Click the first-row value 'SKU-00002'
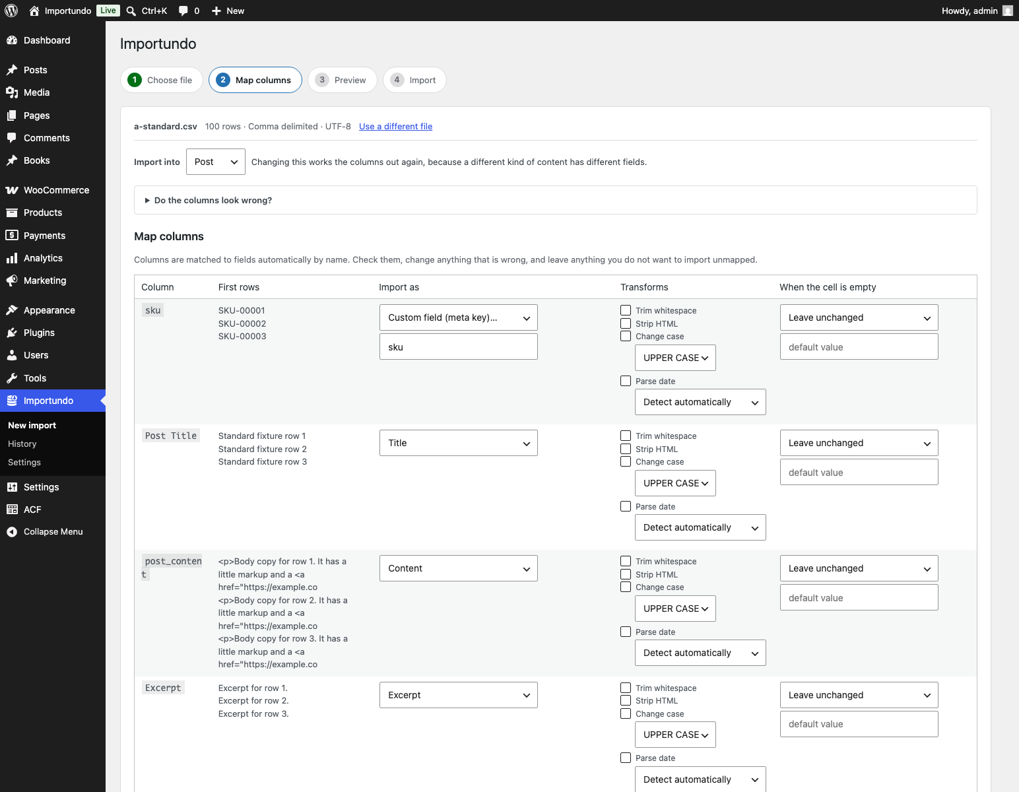Viewport: 1019px width, 792px height. (242, 323)
